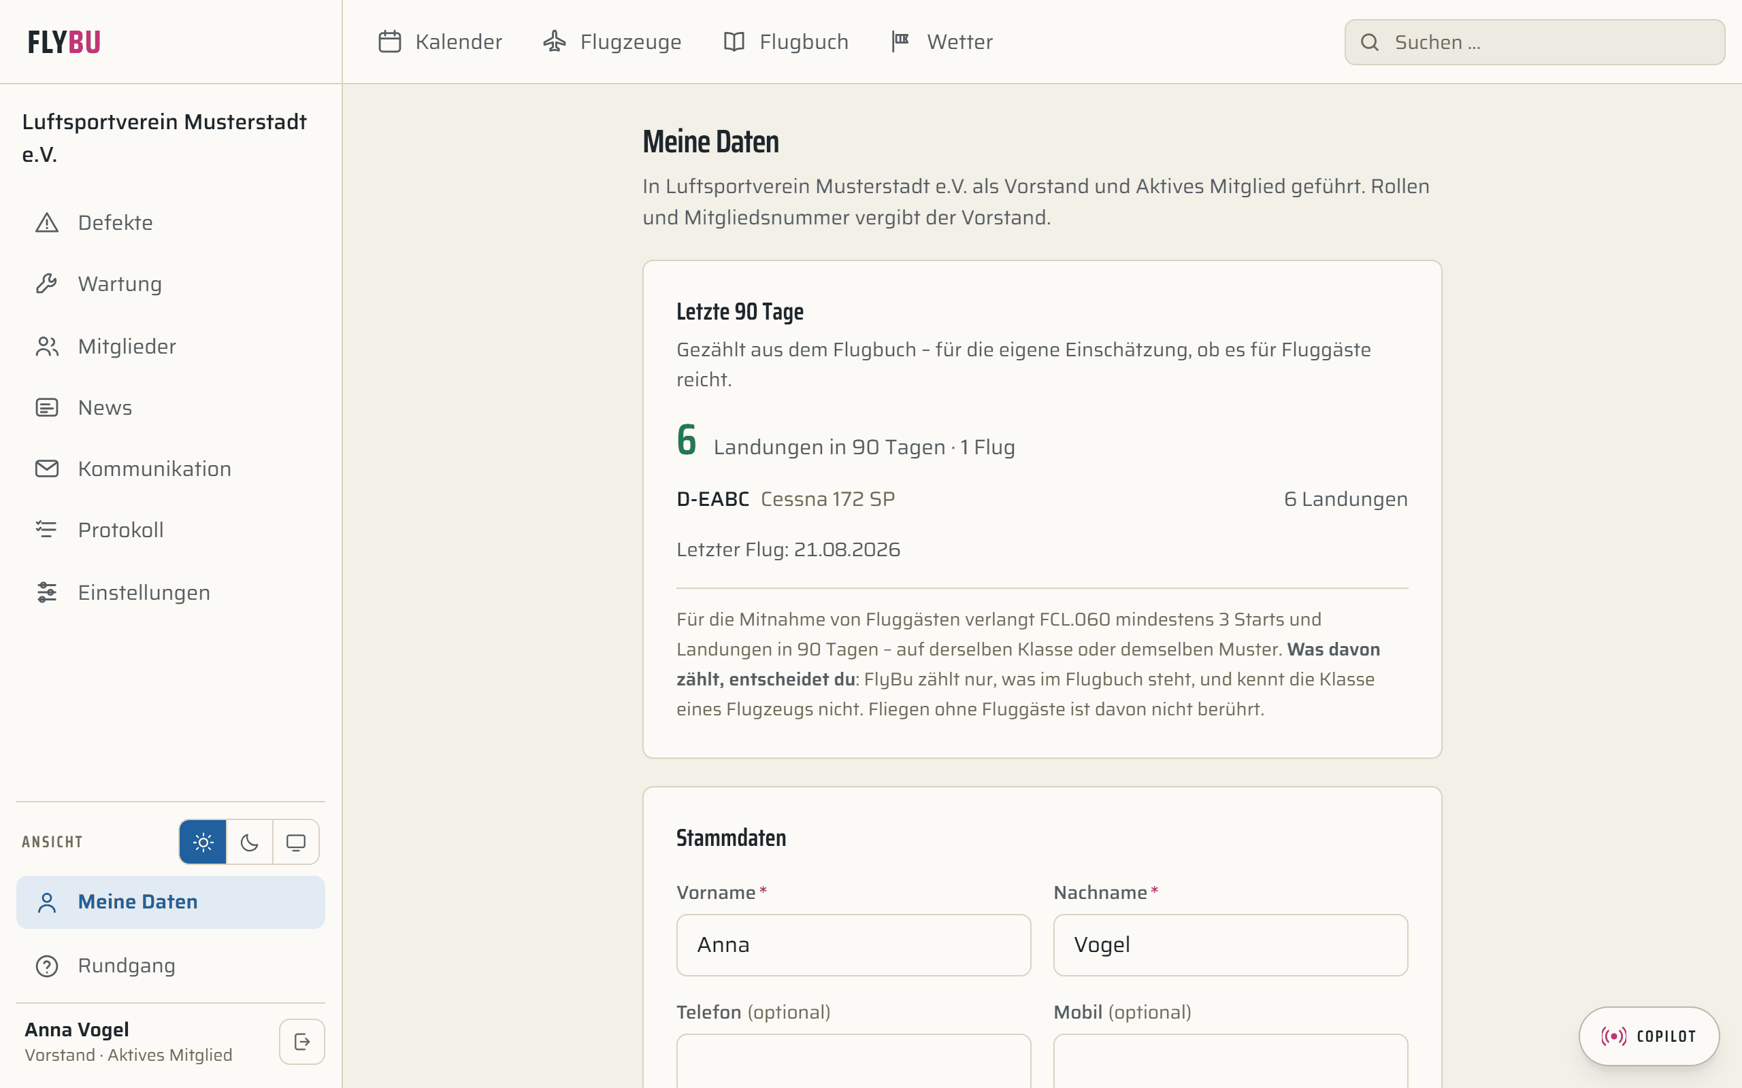Click the FLYBU logo
This screenshot has width=1742, height=1088.
[64, 41]
